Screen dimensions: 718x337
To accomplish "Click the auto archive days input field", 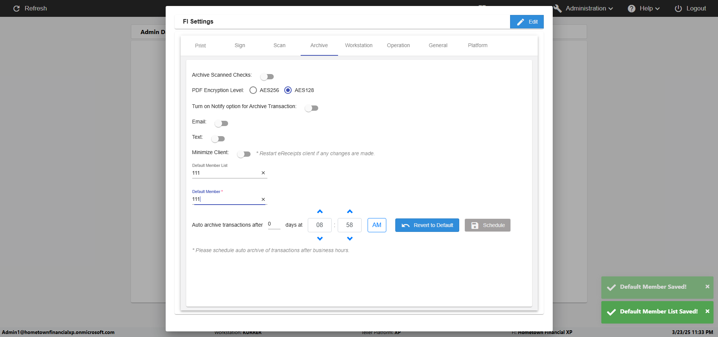I will tap(274, 224).
